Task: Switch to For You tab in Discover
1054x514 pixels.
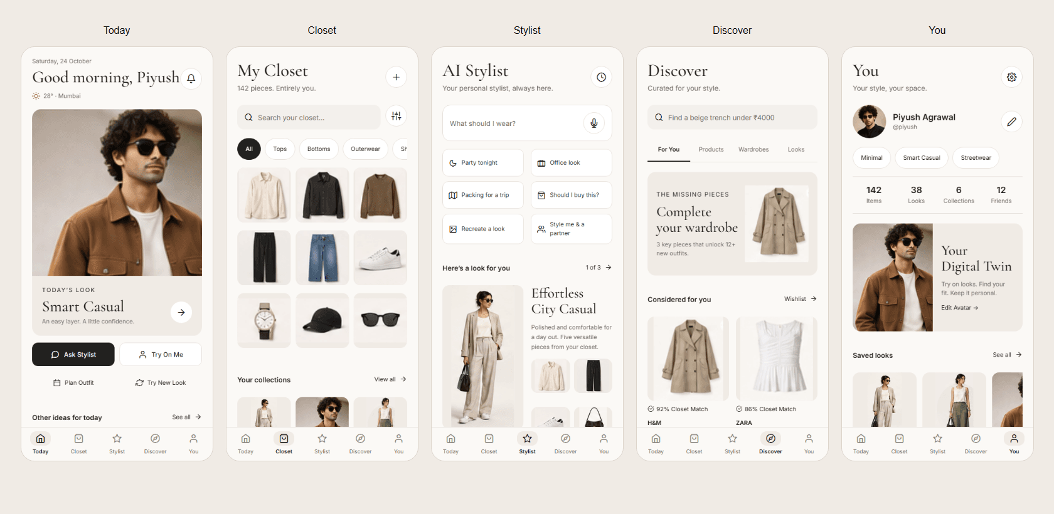Action: point(669,150)
